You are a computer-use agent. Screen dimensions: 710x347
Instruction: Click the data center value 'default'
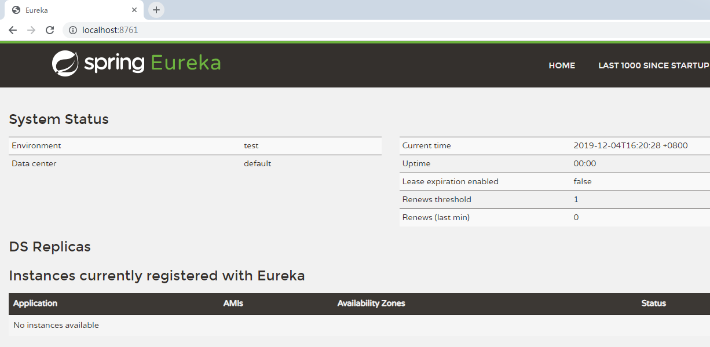click(x=258, y=163)
